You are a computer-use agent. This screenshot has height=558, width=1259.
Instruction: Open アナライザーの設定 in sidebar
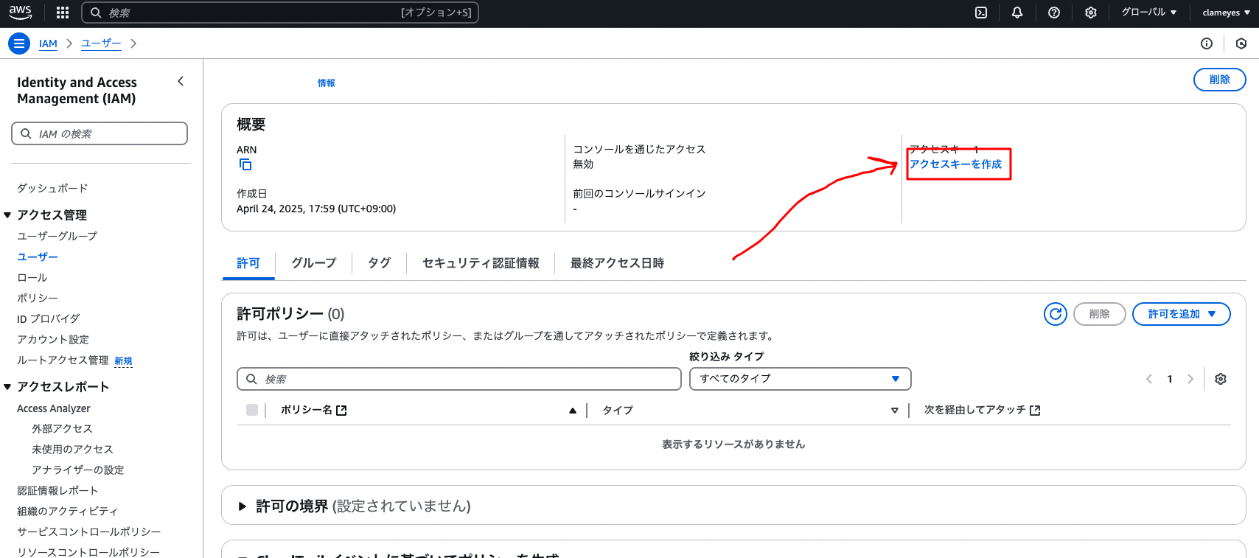[x=77, y=470]
